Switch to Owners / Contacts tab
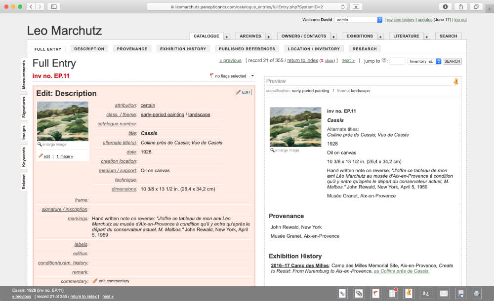This screenshot has width=494, height=301. (304, 36)
